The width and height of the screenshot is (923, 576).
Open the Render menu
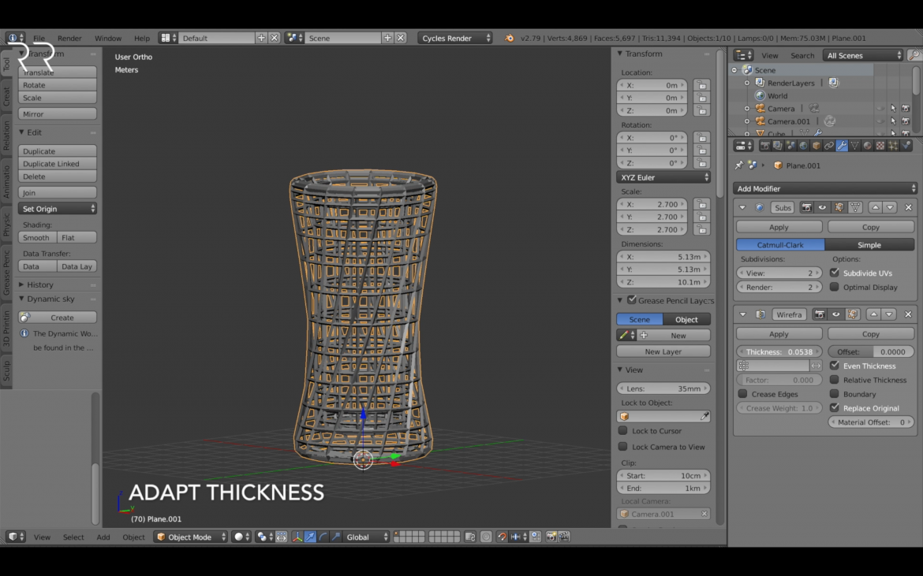pyautogui.click(x=69, y=38)
